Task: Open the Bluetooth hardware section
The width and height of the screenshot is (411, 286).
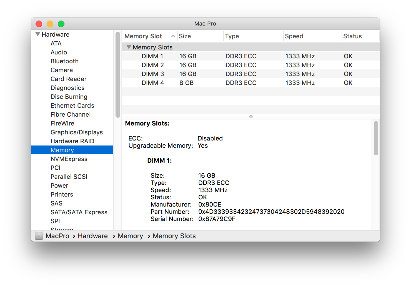Action: coord(64,61)
